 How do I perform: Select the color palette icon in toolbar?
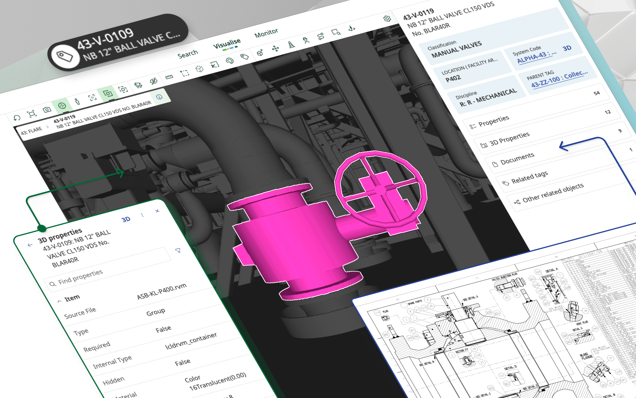[229, 61]
